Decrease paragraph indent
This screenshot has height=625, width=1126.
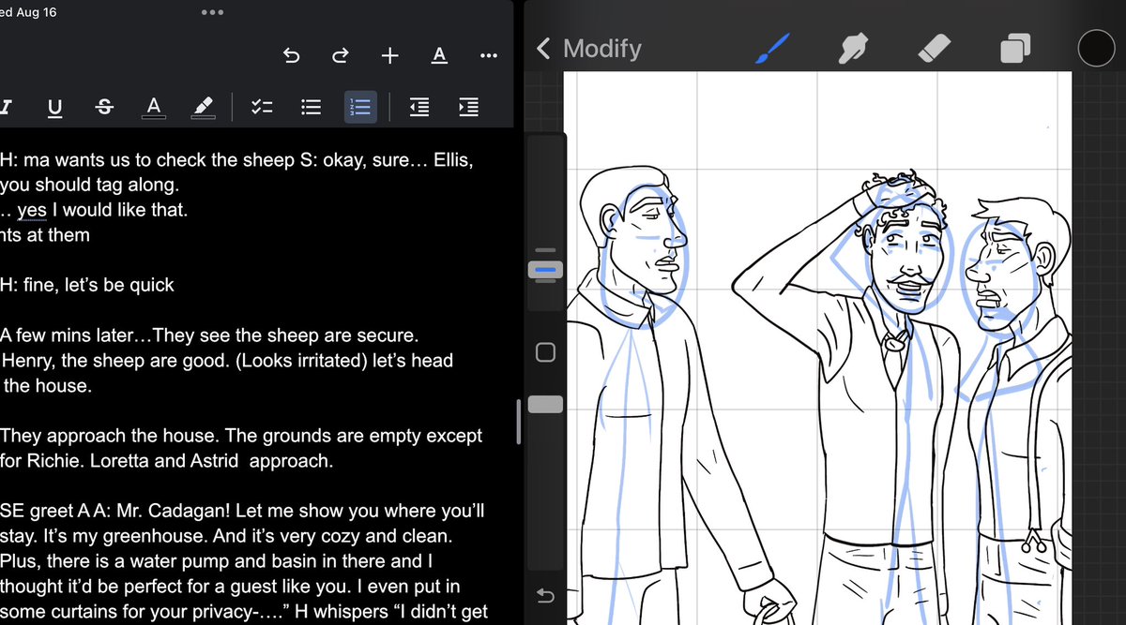pos(419,108)
